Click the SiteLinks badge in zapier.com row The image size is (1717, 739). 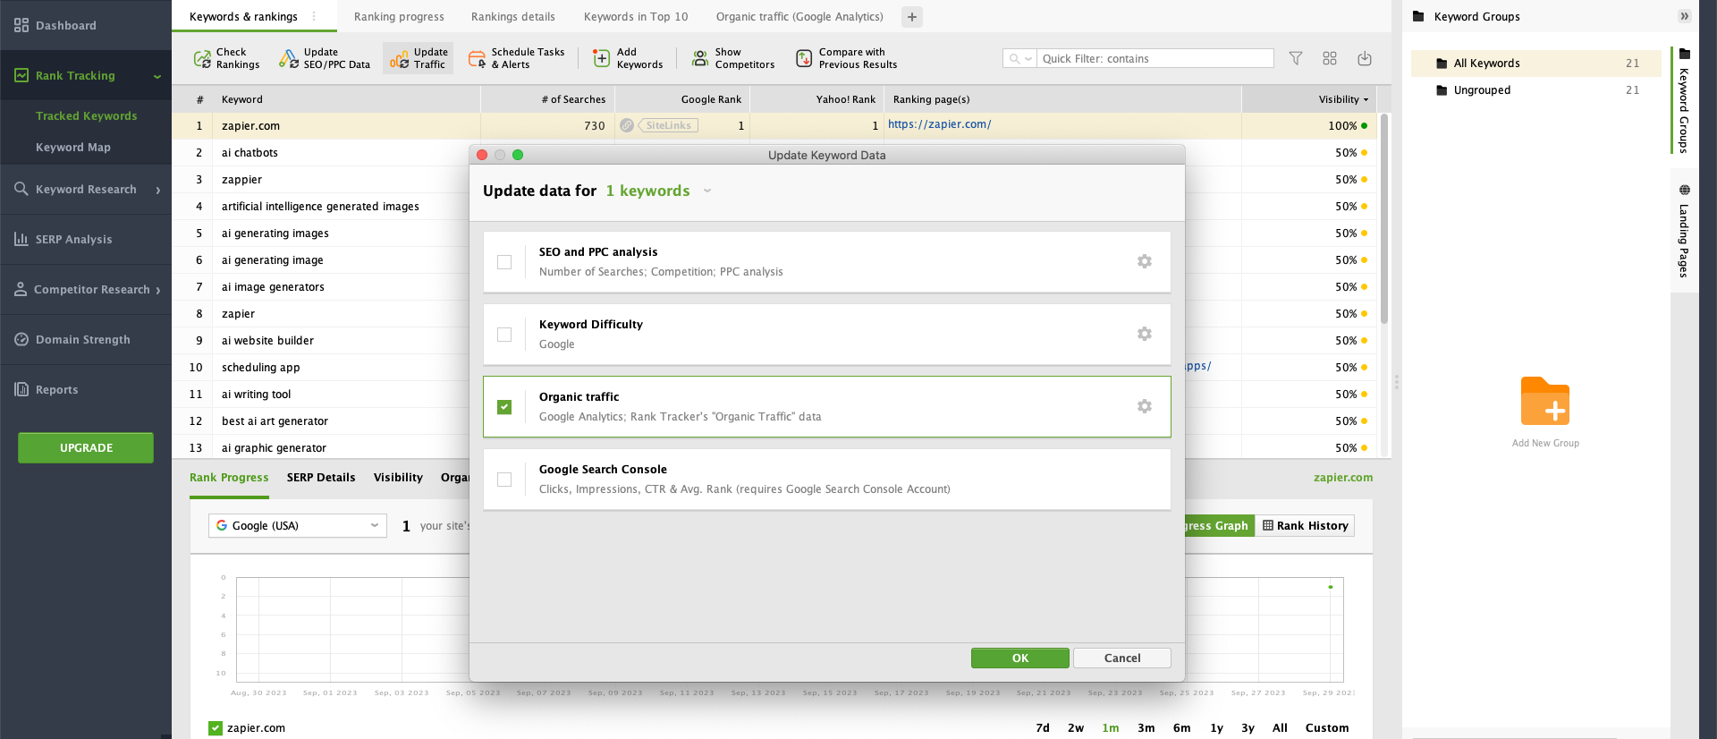point(668,125)
